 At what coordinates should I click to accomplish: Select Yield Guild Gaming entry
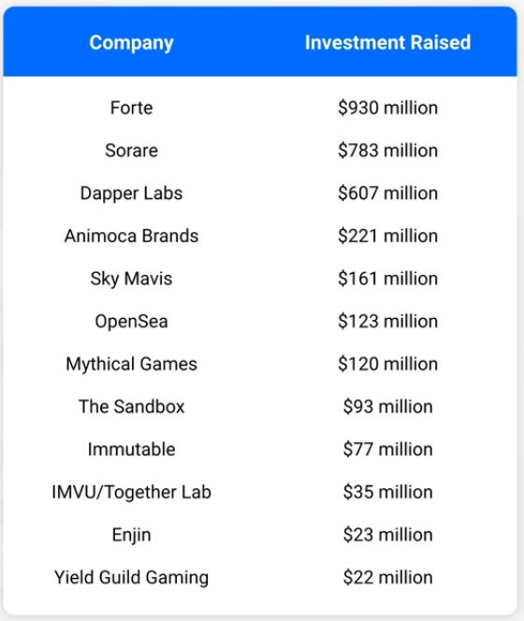(131, 578)
